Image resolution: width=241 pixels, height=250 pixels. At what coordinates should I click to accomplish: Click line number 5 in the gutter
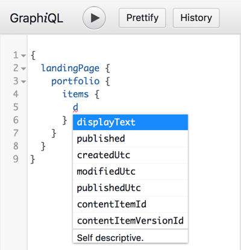point(16,107)
